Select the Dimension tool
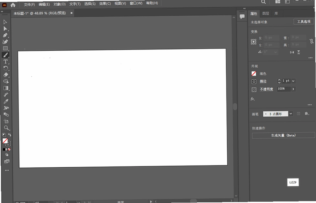 click(x=6, y=94)
